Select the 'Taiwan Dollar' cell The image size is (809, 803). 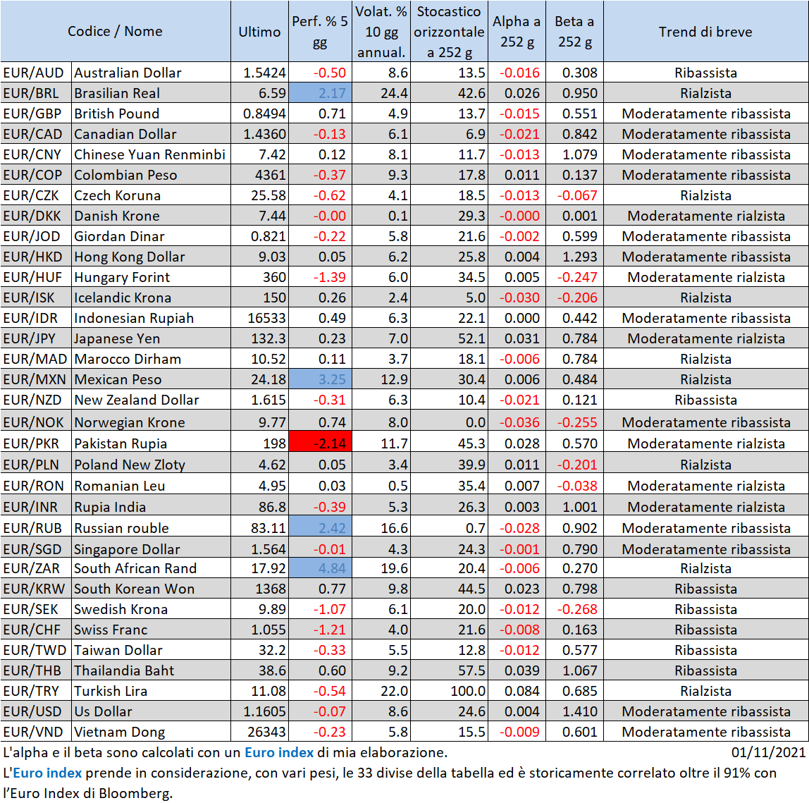(x=152, y=650)
